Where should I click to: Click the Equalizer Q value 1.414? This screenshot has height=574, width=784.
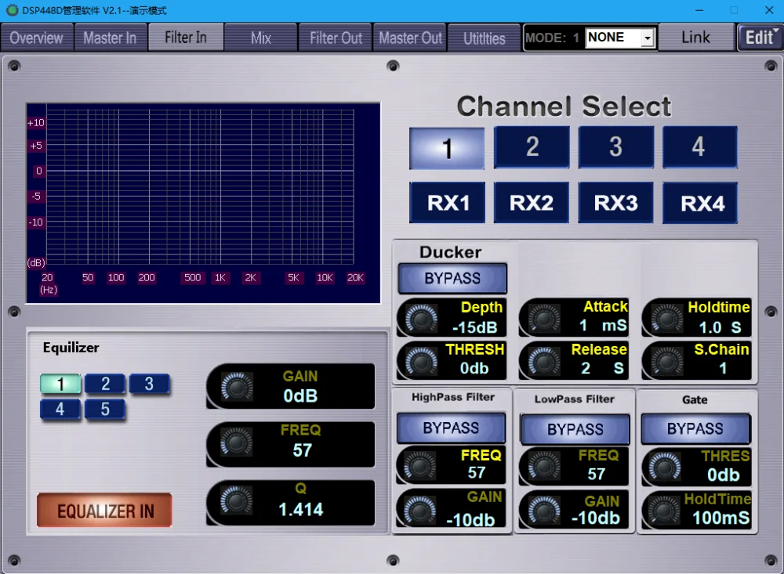[301, 510]
